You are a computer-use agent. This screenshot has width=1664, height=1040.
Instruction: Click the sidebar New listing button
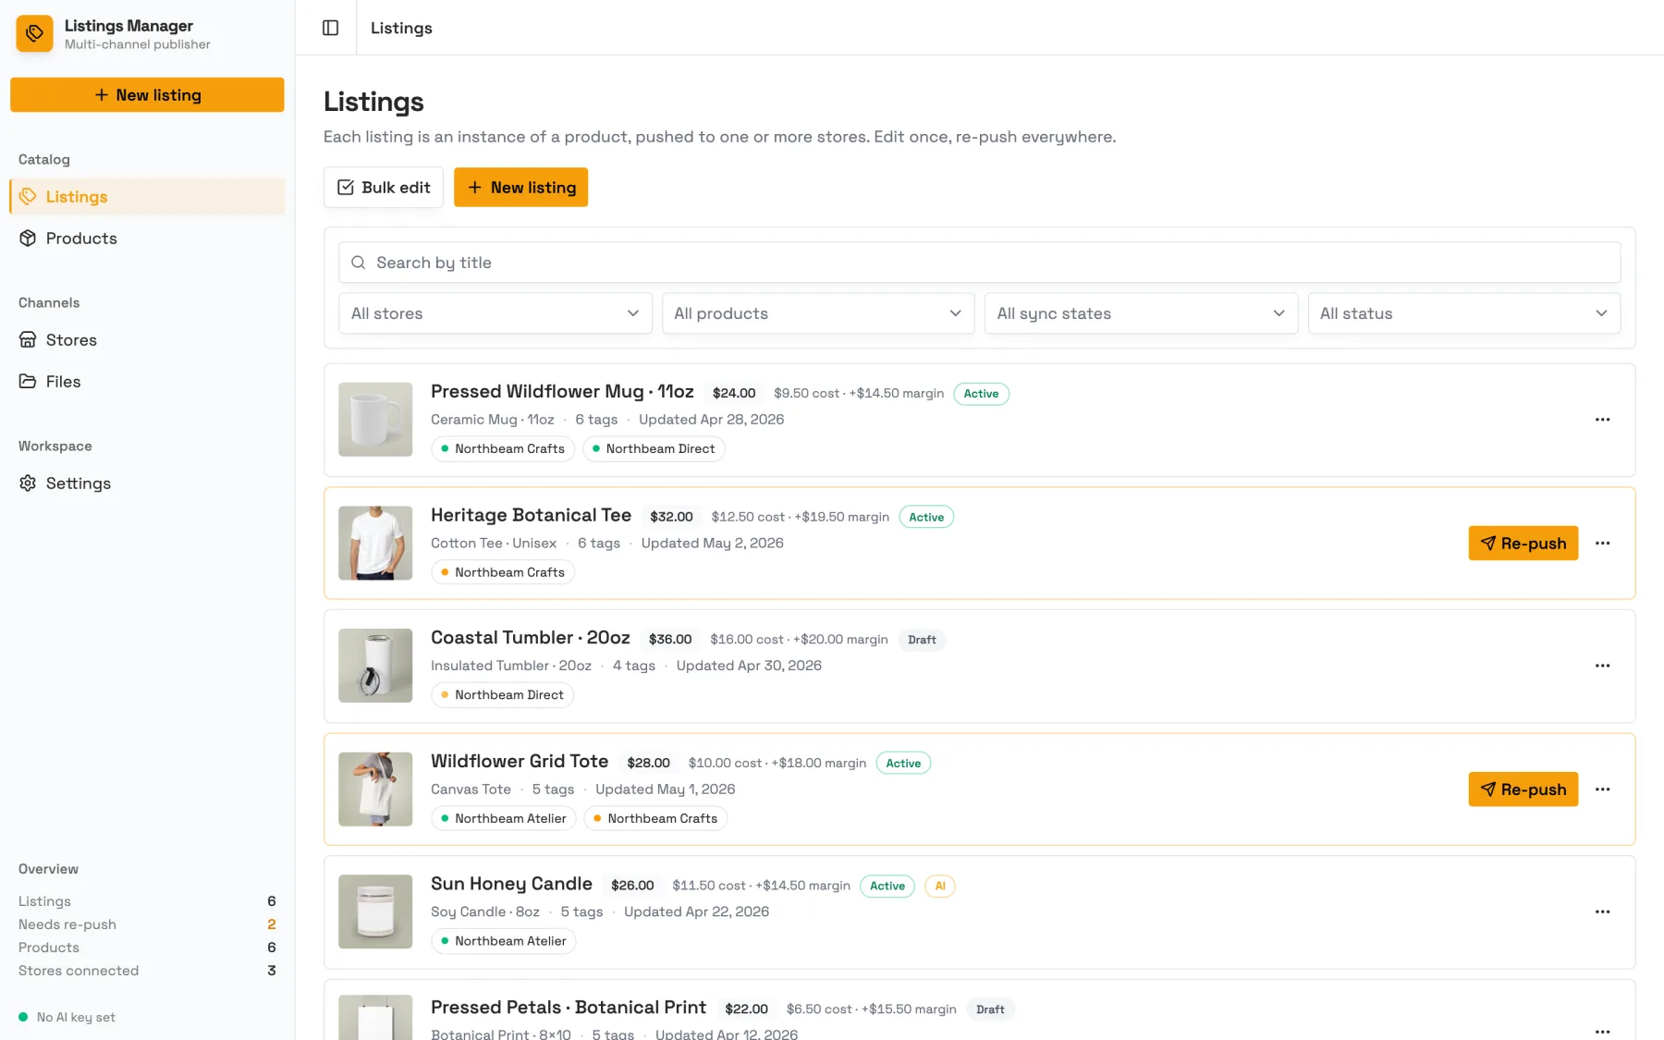pyautogui.click(x=147, y=95)
